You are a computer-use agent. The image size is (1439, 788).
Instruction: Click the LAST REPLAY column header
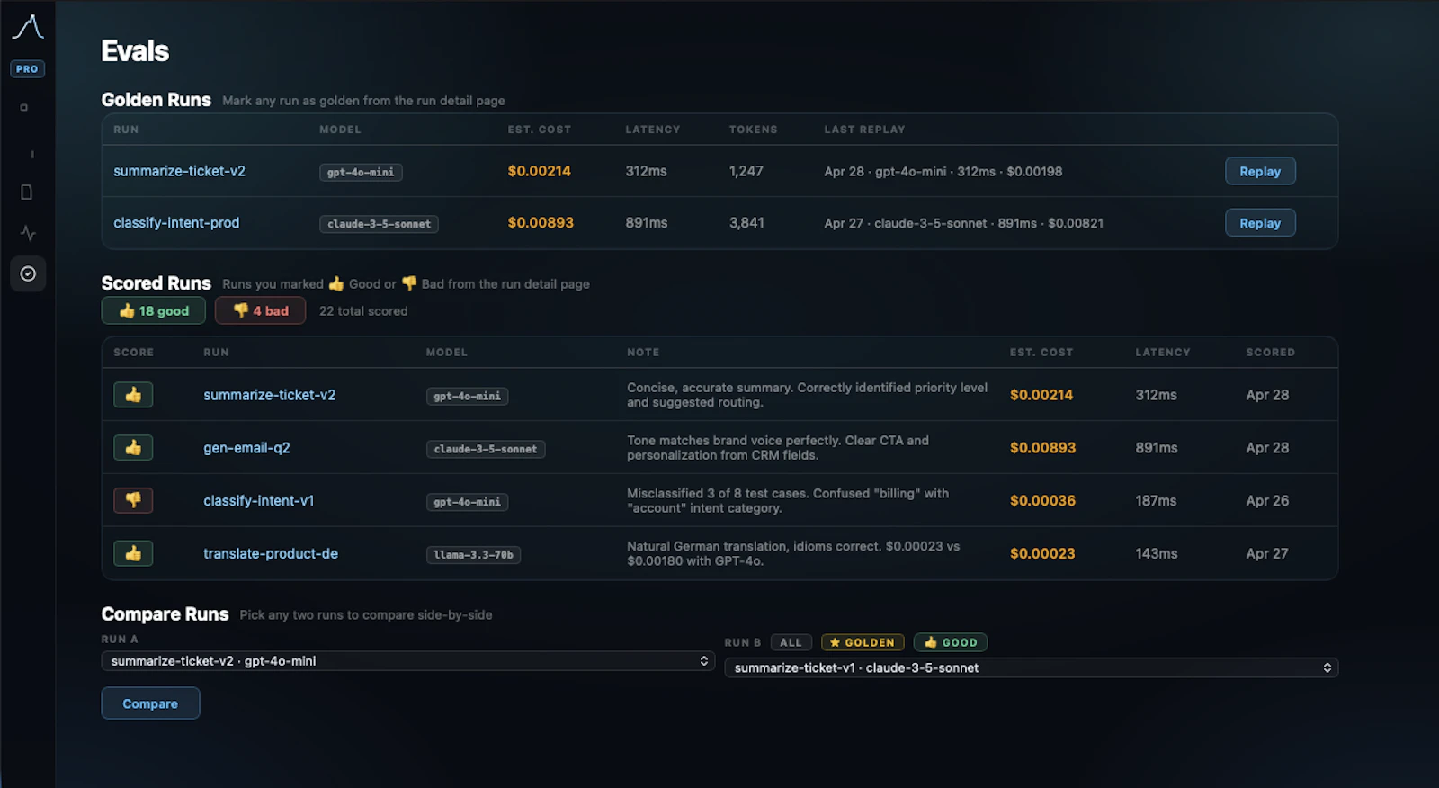click(864, 130)
